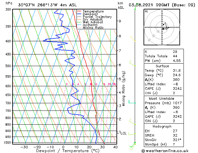
Task: Click the Surface Temp value 31.6
Action: click(x=177, y=71)
